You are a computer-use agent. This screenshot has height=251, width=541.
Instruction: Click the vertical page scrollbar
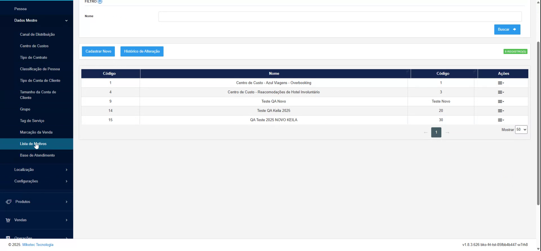tap(538, 123)
